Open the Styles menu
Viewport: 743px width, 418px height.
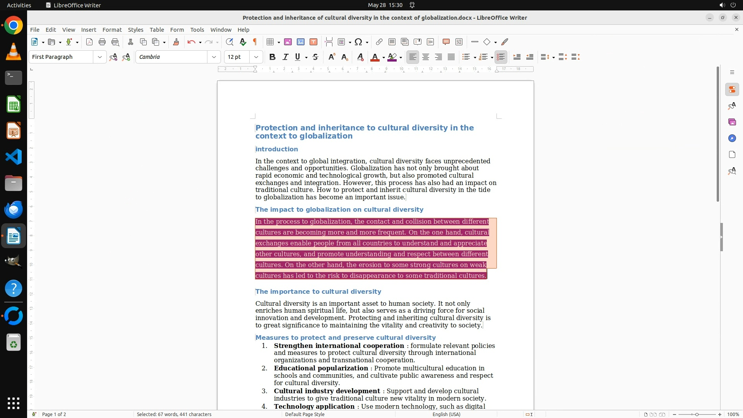point(135,29)
